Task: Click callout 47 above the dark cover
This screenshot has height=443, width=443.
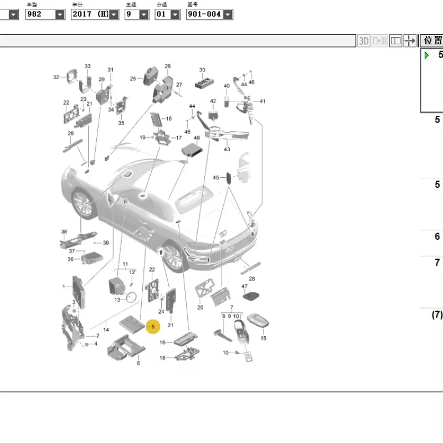Action: tap(244, 286)
